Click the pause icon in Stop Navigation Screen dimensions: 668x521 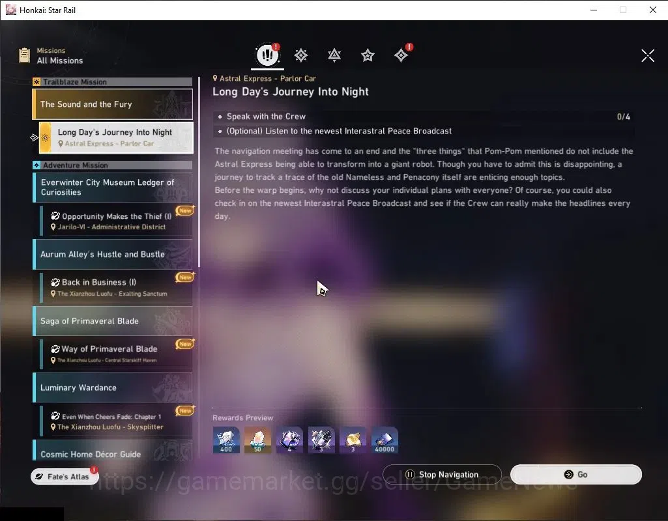410,474
